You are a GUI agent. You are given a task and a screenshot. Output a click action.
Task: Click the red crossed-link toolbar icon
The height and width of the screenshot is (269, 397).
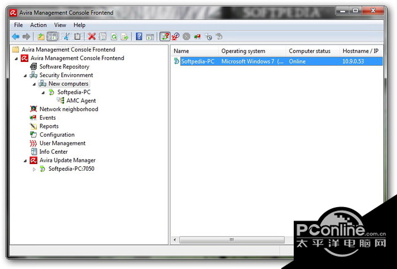[x=175, y=37]
